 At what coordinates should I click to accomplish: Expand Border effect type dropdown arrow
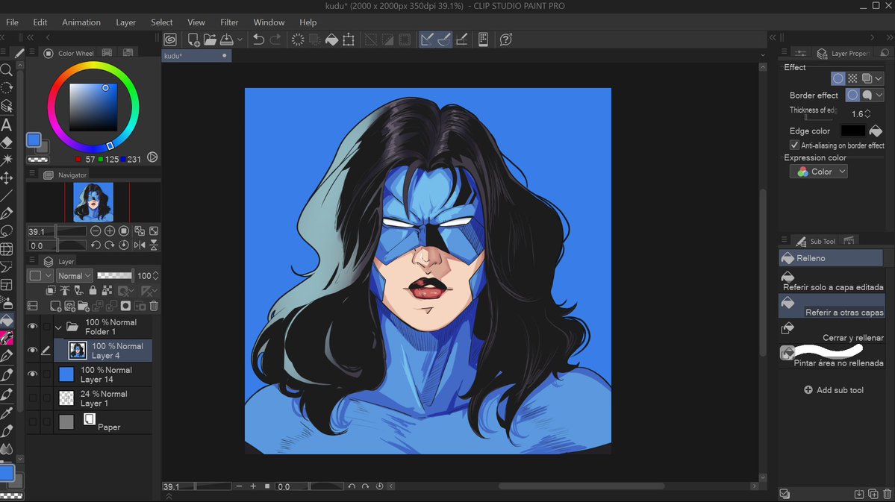(879, 95)
